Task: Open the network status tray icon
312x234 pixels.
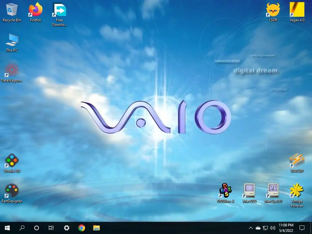Action: tap(265, 228)
